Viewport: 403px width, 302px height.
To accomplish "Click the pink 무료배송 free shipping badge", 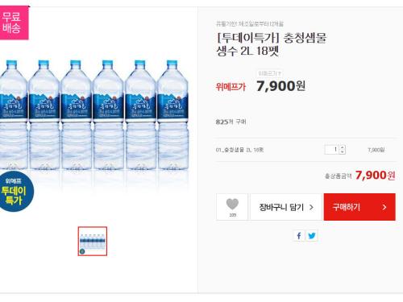I will tap(14, 23).
